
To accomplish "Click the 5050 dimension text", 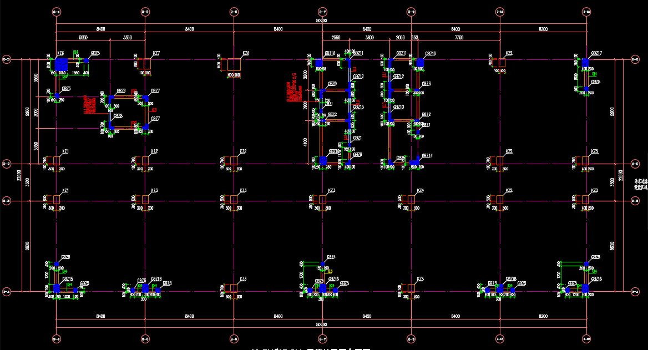I will [x=83, y=38].
